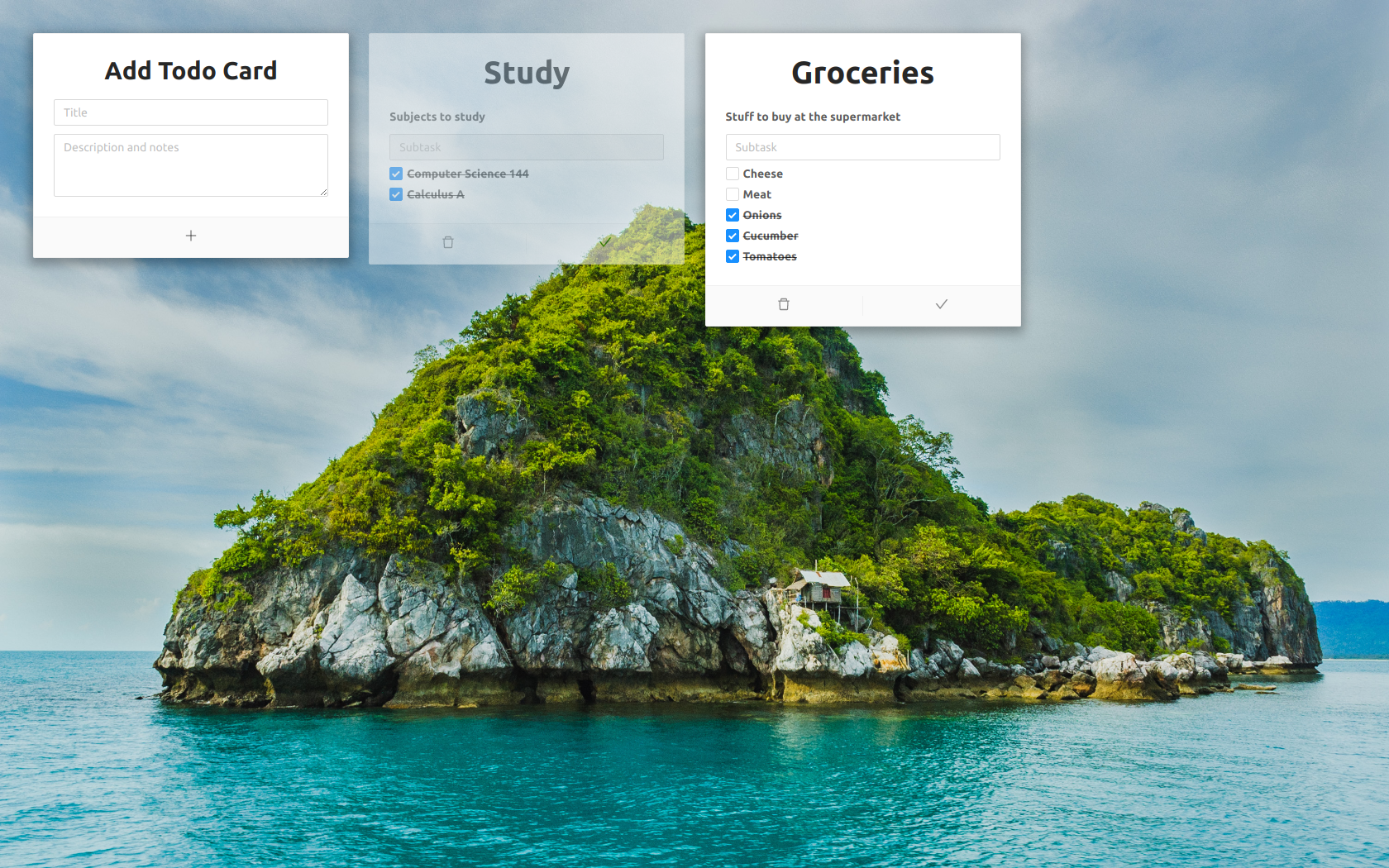Complete Groceries card using checkmark icon
Image resolution: width=1389 pixels, height=868 pixels.
941,304
